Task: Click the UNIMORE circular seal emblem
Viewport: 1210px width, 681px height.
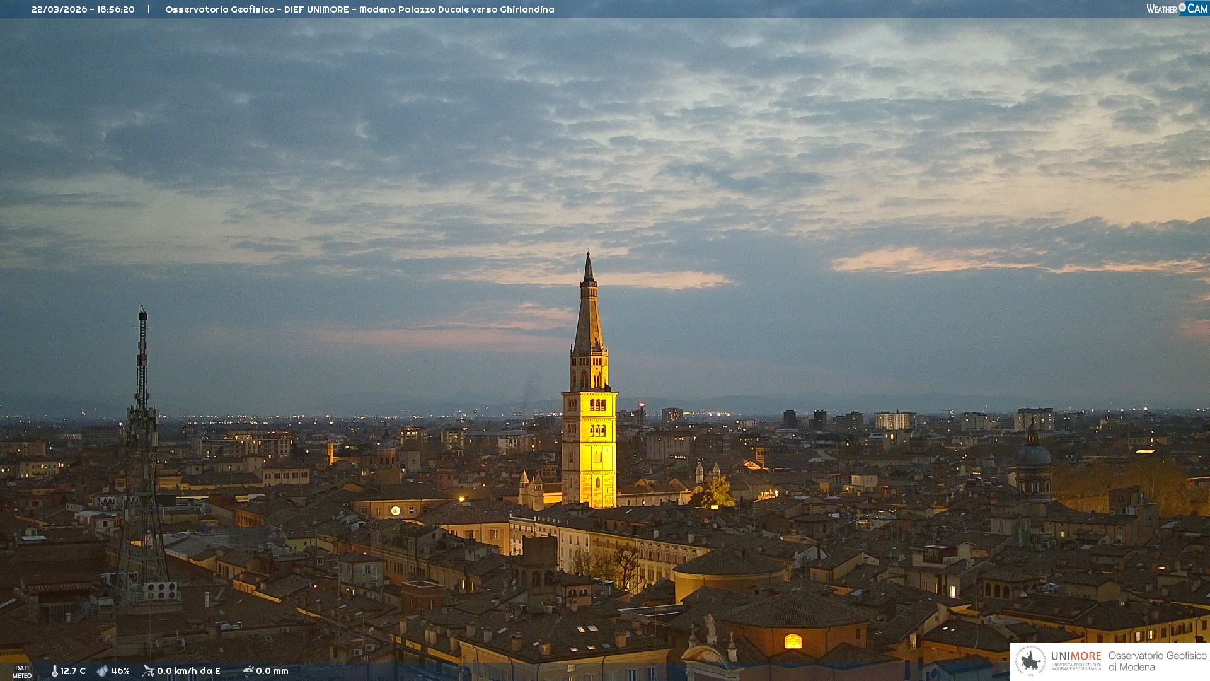Action: pos(1030,661)
